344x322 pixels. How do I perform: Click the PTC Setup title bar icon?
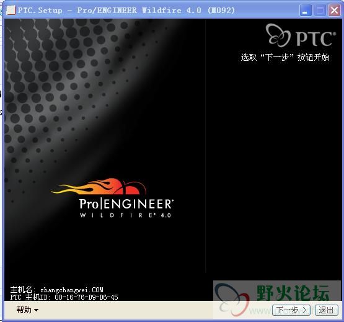pyautogui.click(x=11, y=10)
